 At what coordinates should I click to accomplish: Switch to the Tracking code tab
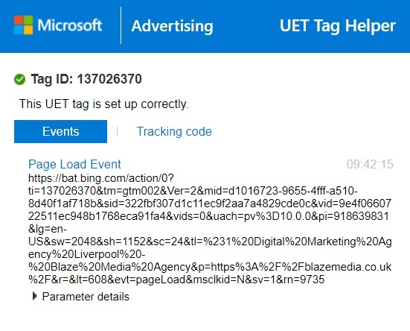click(174, 131)
